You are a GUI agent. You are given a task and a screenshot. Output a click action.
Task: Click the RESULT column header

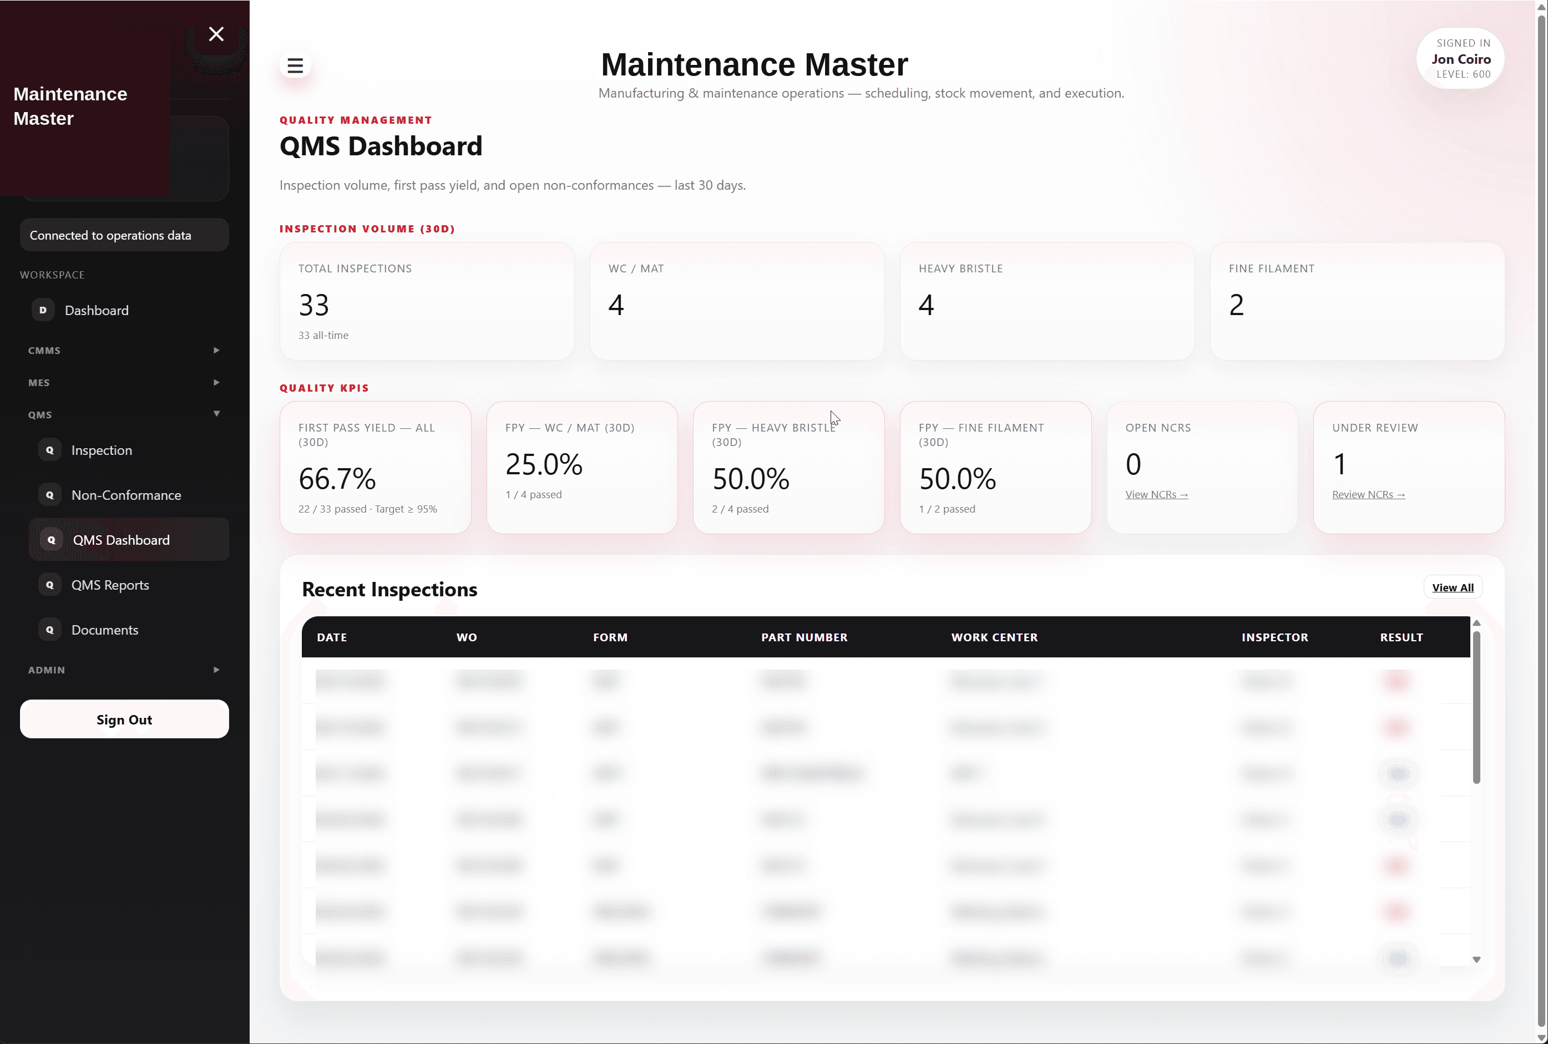pos(1402,637)
